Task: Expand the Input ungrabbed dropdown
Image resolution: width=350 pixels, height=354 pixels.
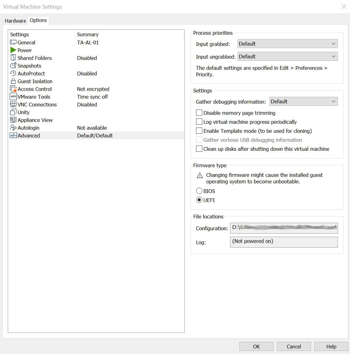Action: 287,56
